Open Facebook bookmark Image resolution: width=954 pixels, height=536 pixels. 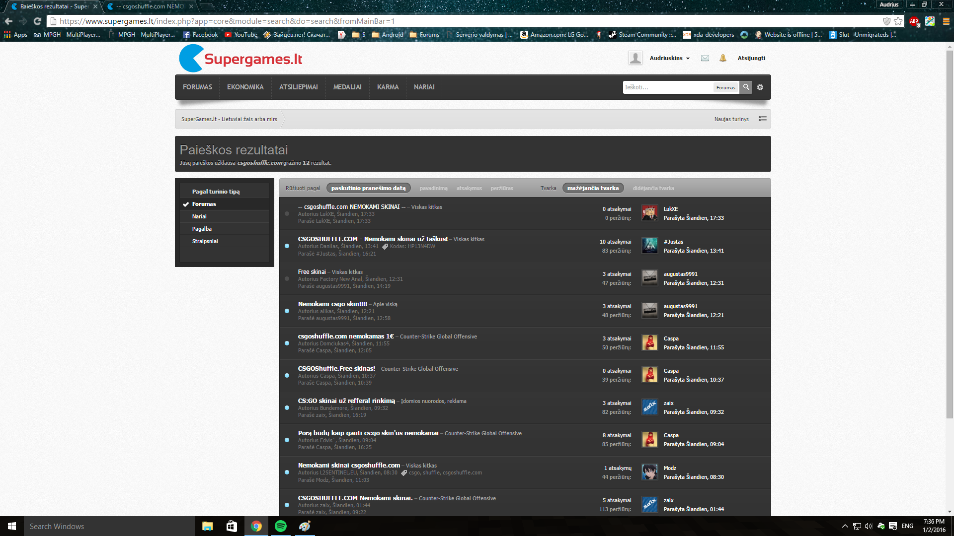pos(200,35)
